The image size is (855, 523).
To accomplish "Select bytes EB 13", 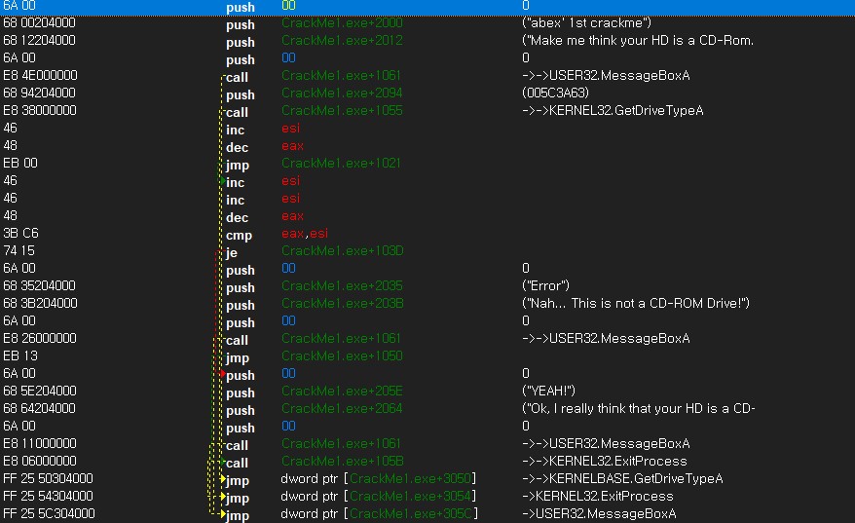I will coord(20,356).
